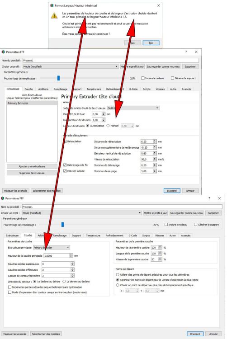Close the Format Largeur/Hauteur inhabituel dialog
The width and height of the screenshot is (227, 339).
[x=158, y=5]
